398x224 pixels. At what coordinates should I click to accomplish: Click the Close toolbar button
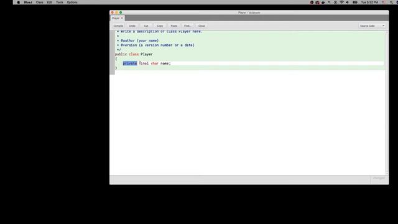pyautogui.click(x=201, y=26)
